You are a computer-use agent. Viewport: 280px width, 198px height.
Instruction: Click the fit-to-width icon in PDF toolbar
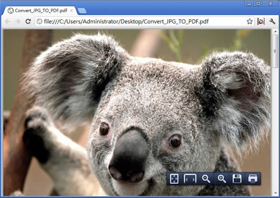tap(190, 178)
